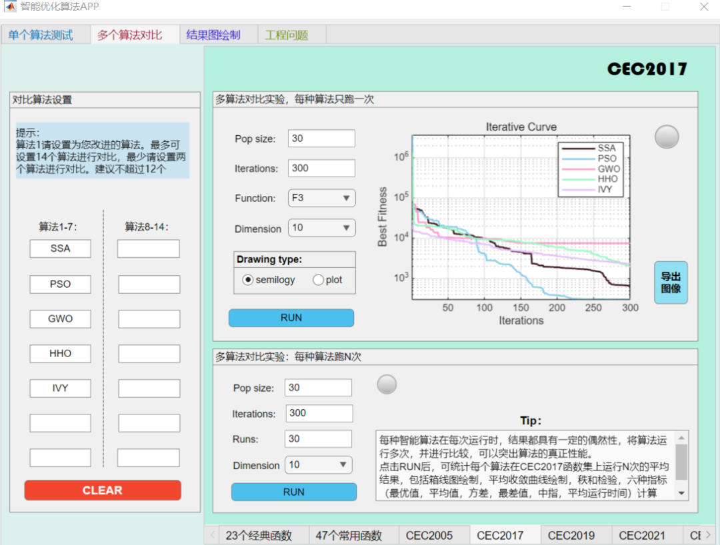Screen dimensions: 720x545
Task: Click the gray status lamp near the Iterative Curve
Action: click(x=666, y=137)
